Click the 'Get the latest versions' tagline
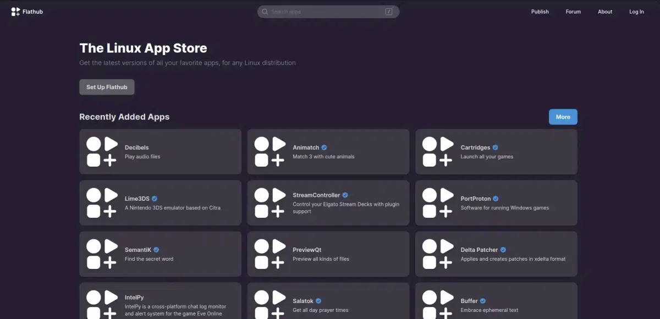Screen dimensions: 660x319 click(x=188, y=63)
